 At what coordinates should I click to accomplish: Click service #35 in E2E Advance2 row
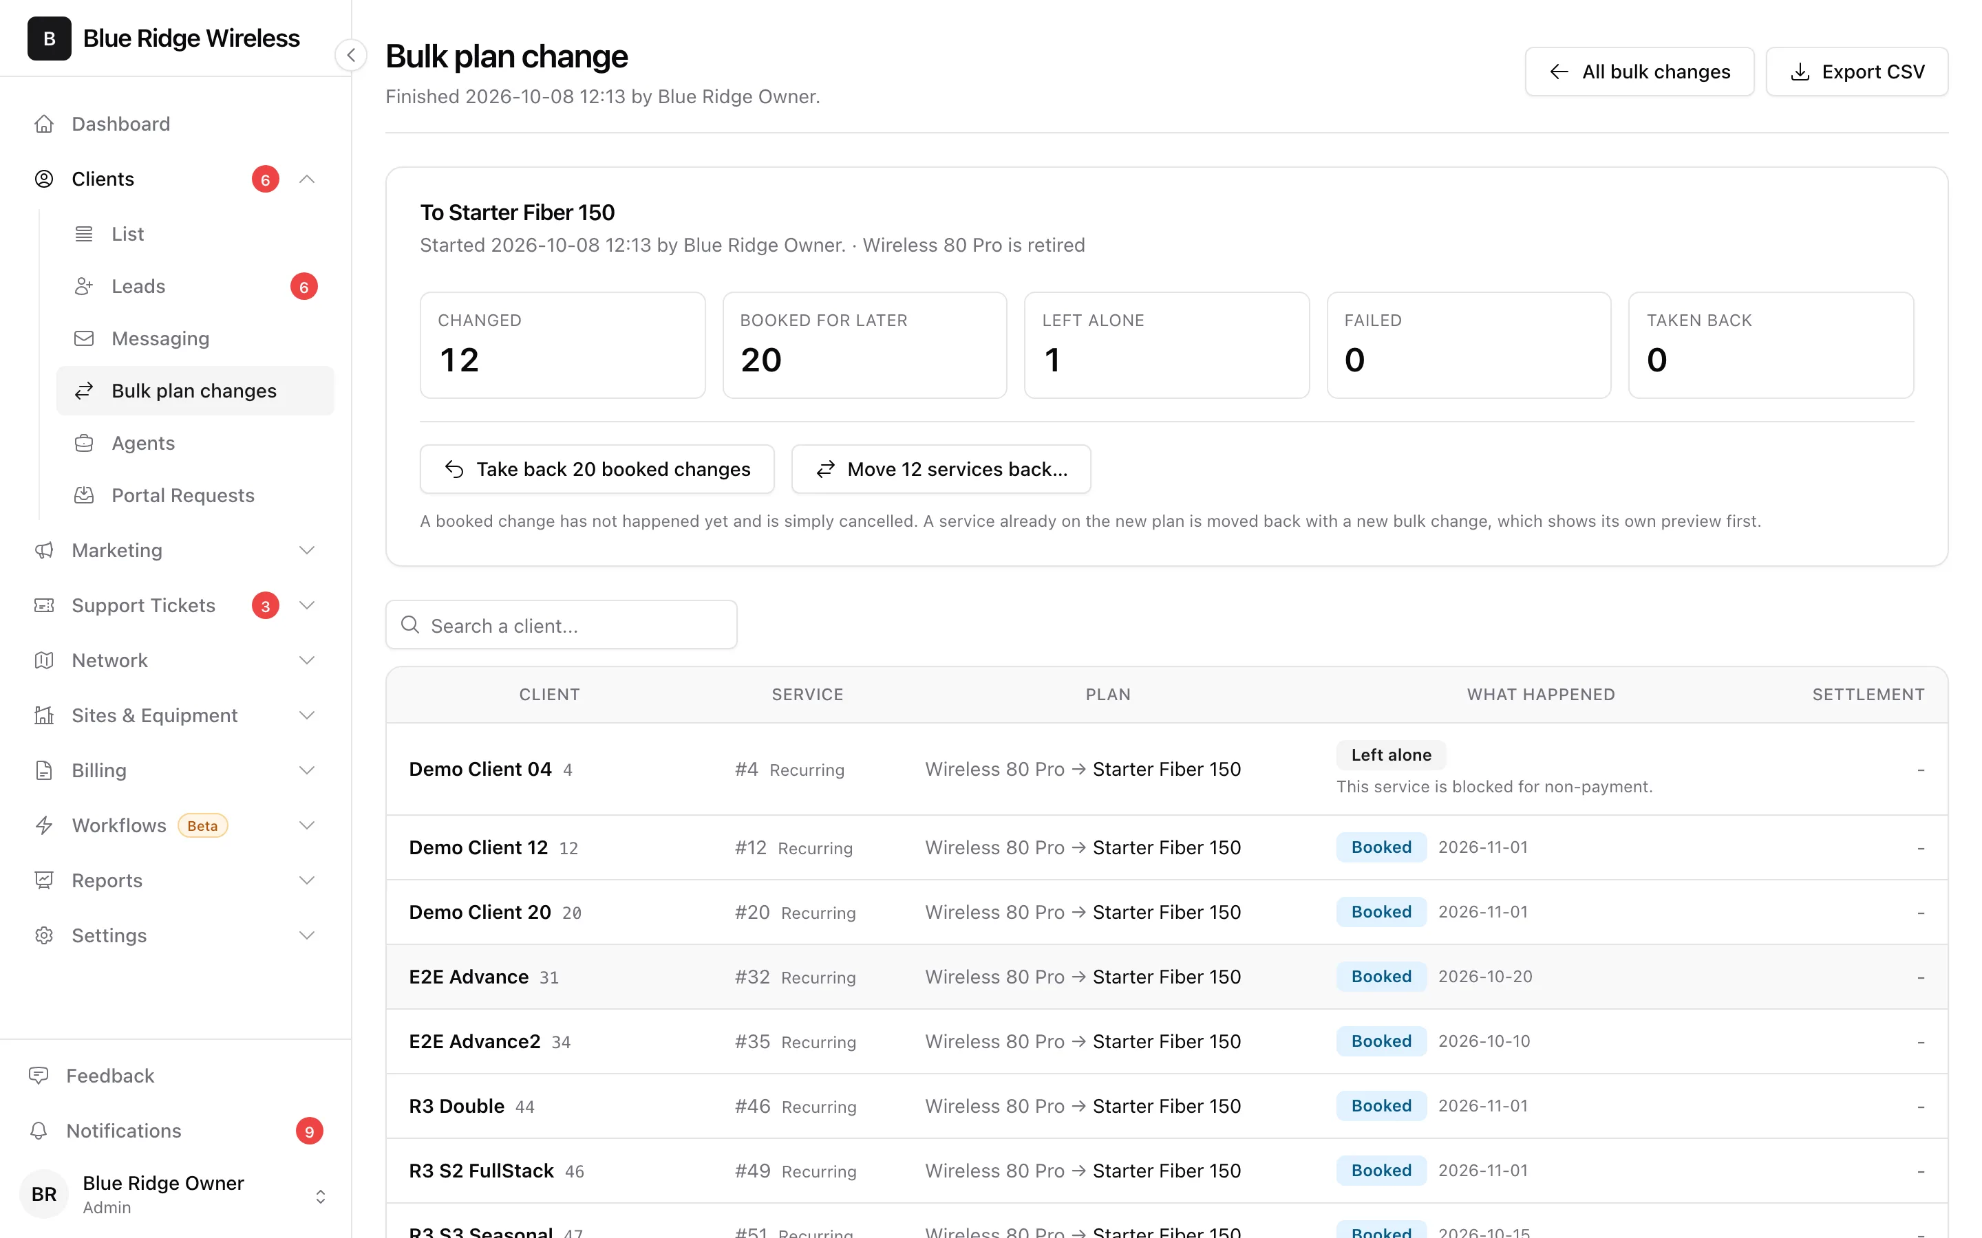752,1041
